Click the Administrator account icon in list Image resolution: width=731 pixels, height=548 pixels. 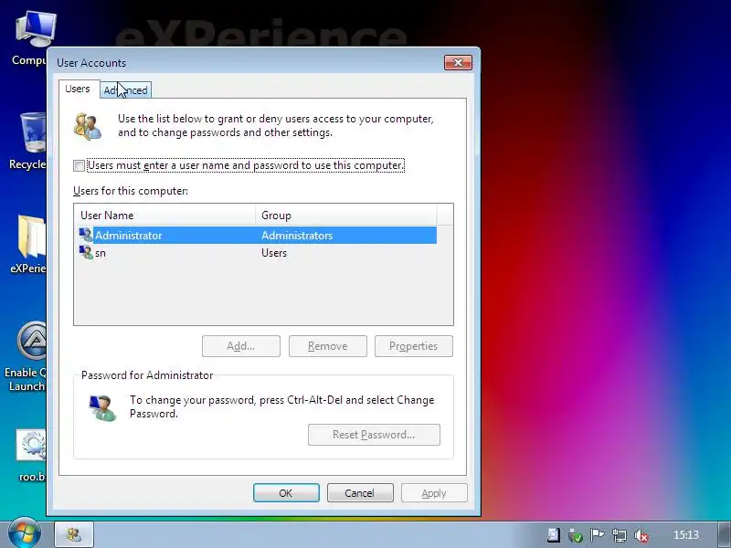86,235
